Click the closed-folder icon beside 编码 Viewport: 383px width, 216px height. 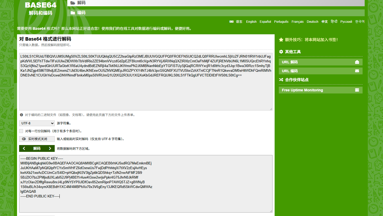(73, 13)
